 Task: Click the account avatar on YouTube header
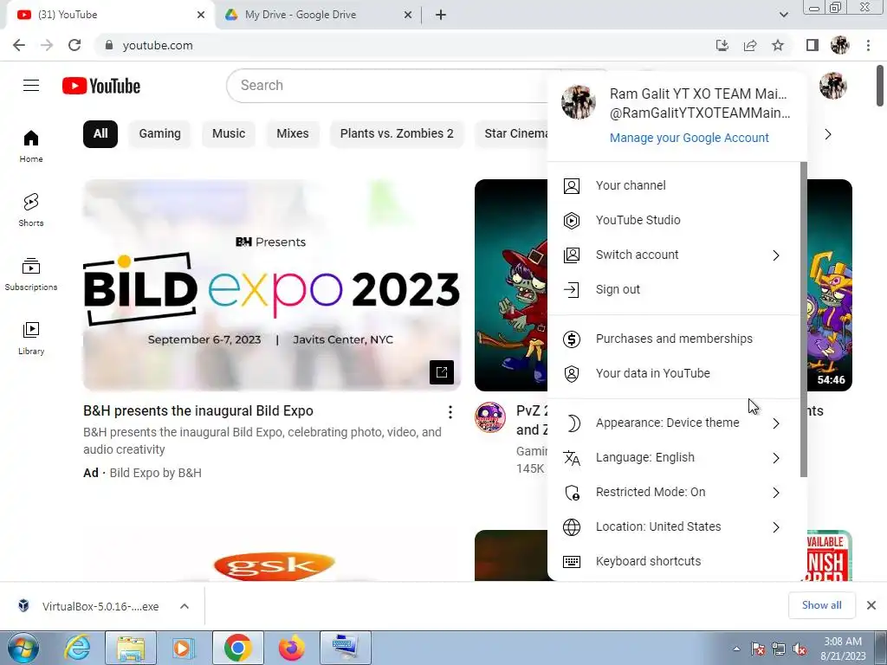pos(832,86)
